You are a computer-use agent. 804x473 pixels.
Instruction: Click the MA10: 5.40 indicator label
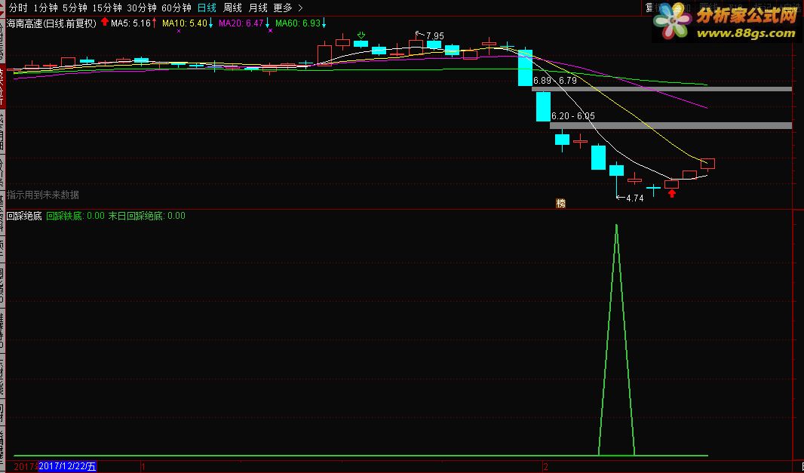(185, 23)
